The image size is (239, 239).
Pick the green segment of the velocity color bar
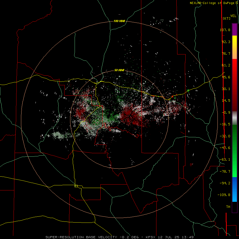234,151
